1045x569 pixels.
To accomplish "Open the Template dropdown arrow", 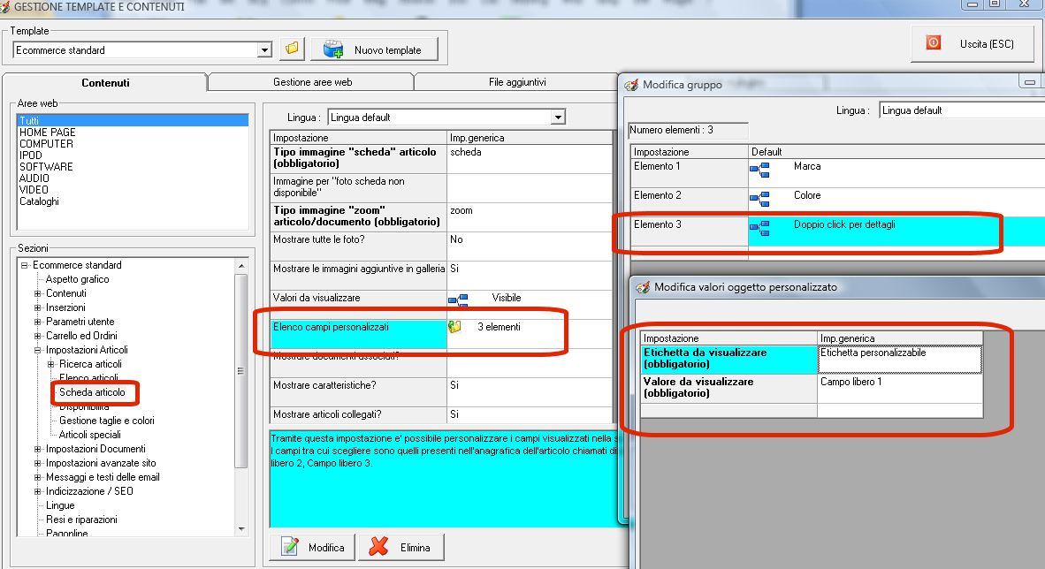I will (264, 50).
